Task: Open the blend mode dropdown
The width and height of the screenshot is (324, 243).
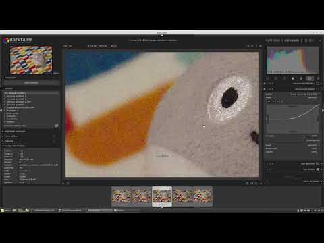Action: (292, 148)
